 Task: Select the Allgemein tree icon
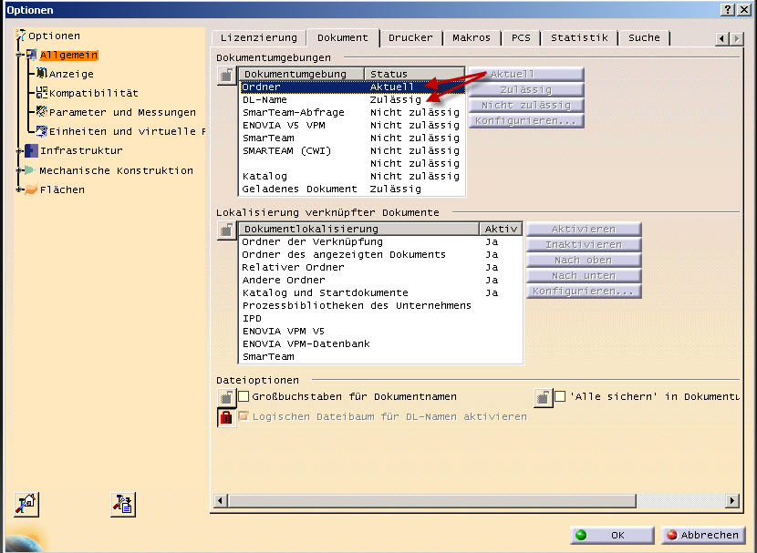pos(31,55)
